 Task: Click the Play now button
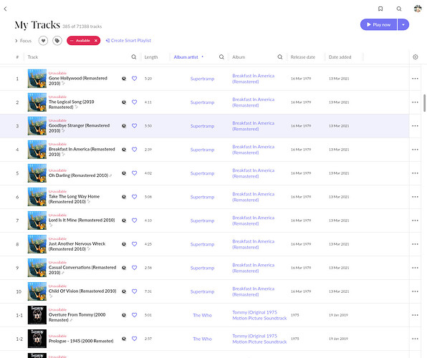[x=378, y=25]
